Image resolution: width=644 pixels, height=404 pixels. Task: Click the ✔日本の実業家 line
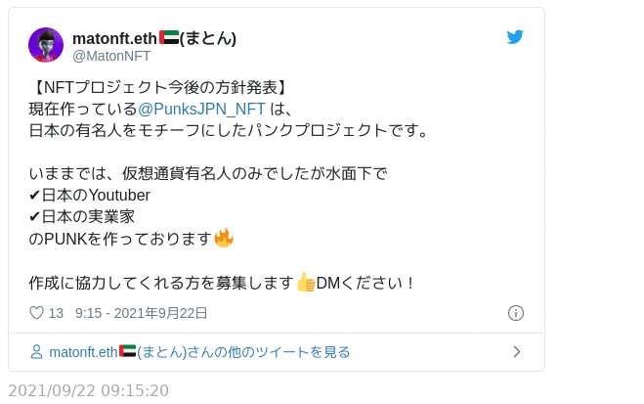82,217
